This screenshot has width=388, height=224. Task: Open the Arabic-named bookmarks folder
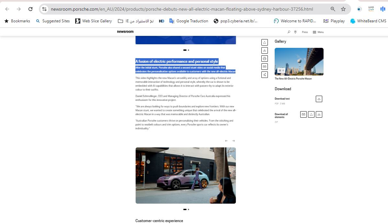point(136,21)
